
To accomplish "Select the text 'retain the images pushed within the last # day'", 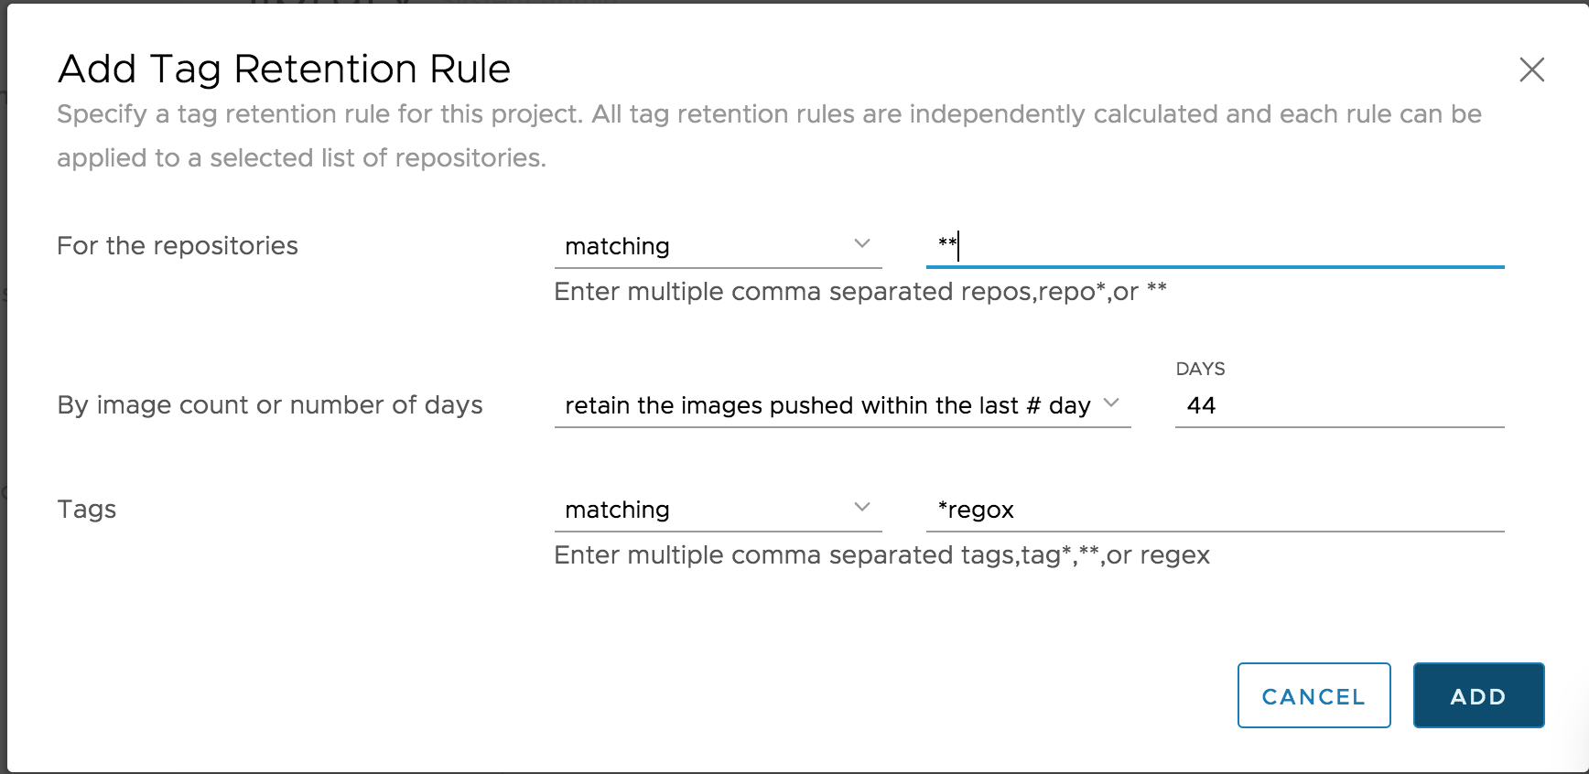I will (x=827, y=405).
